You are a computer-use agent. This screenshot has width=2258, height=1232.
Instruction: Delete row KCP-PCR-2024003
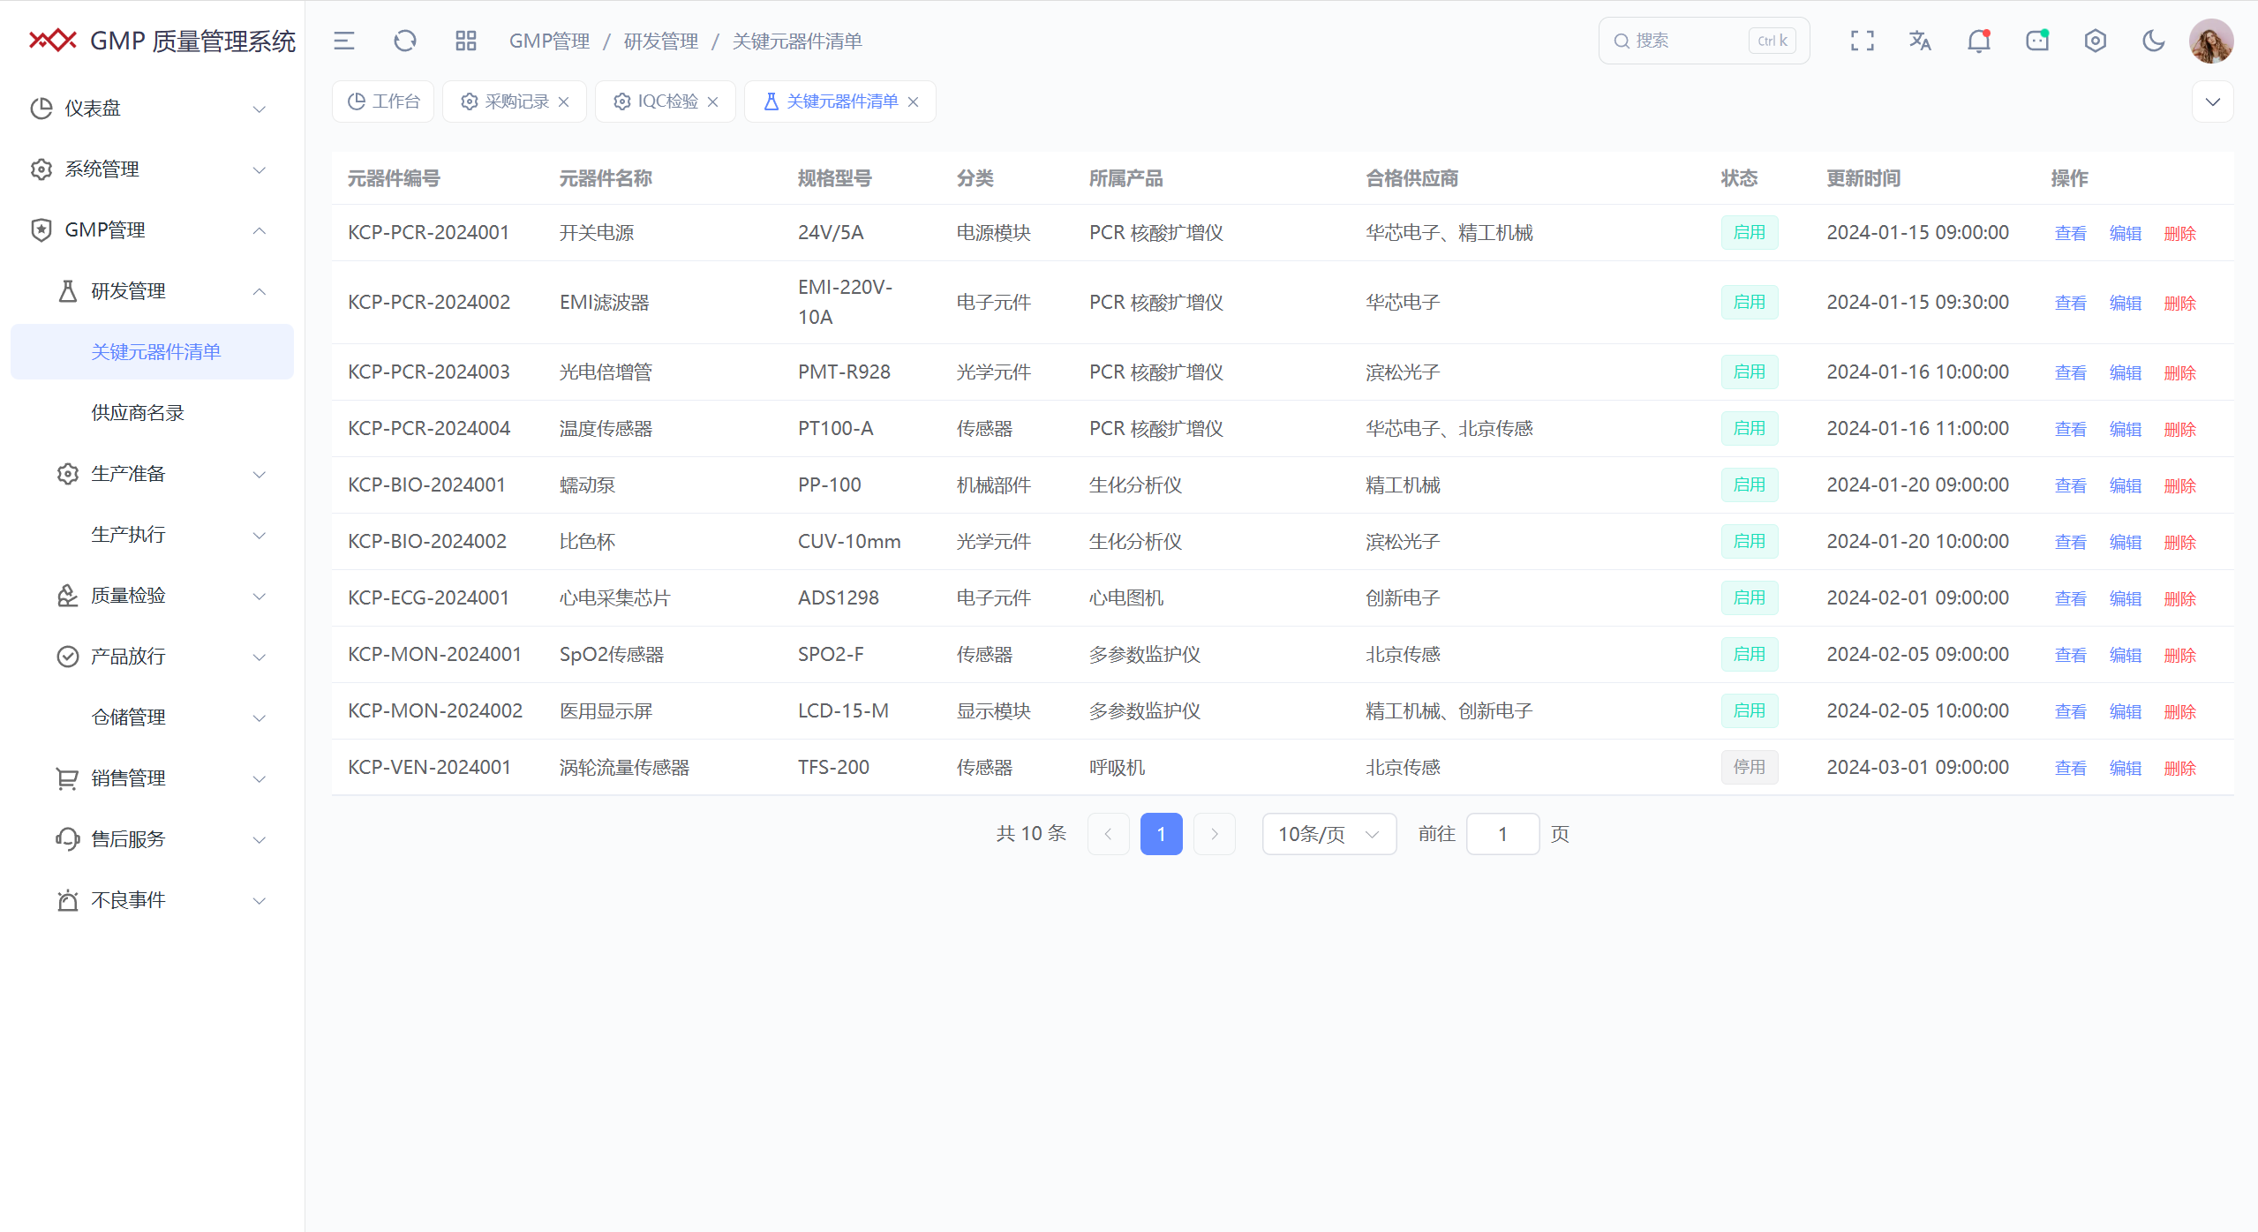(2180, 372)
